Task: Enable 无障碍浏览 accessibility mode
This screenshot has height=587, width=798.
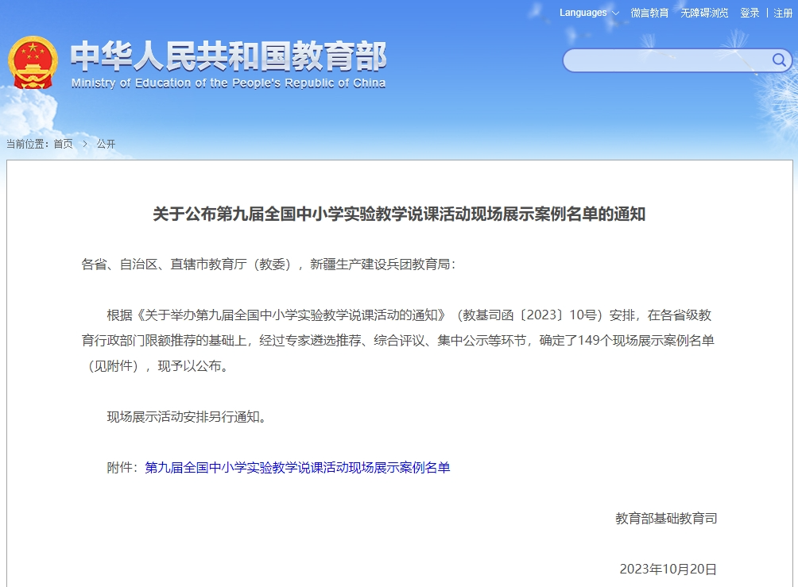Action: coord(703,13)
